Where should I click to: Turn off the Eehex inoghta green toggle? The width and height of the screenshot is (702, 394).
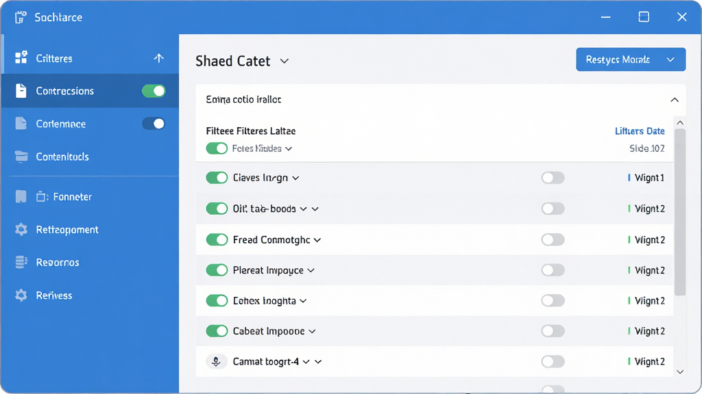pos(217,301)
